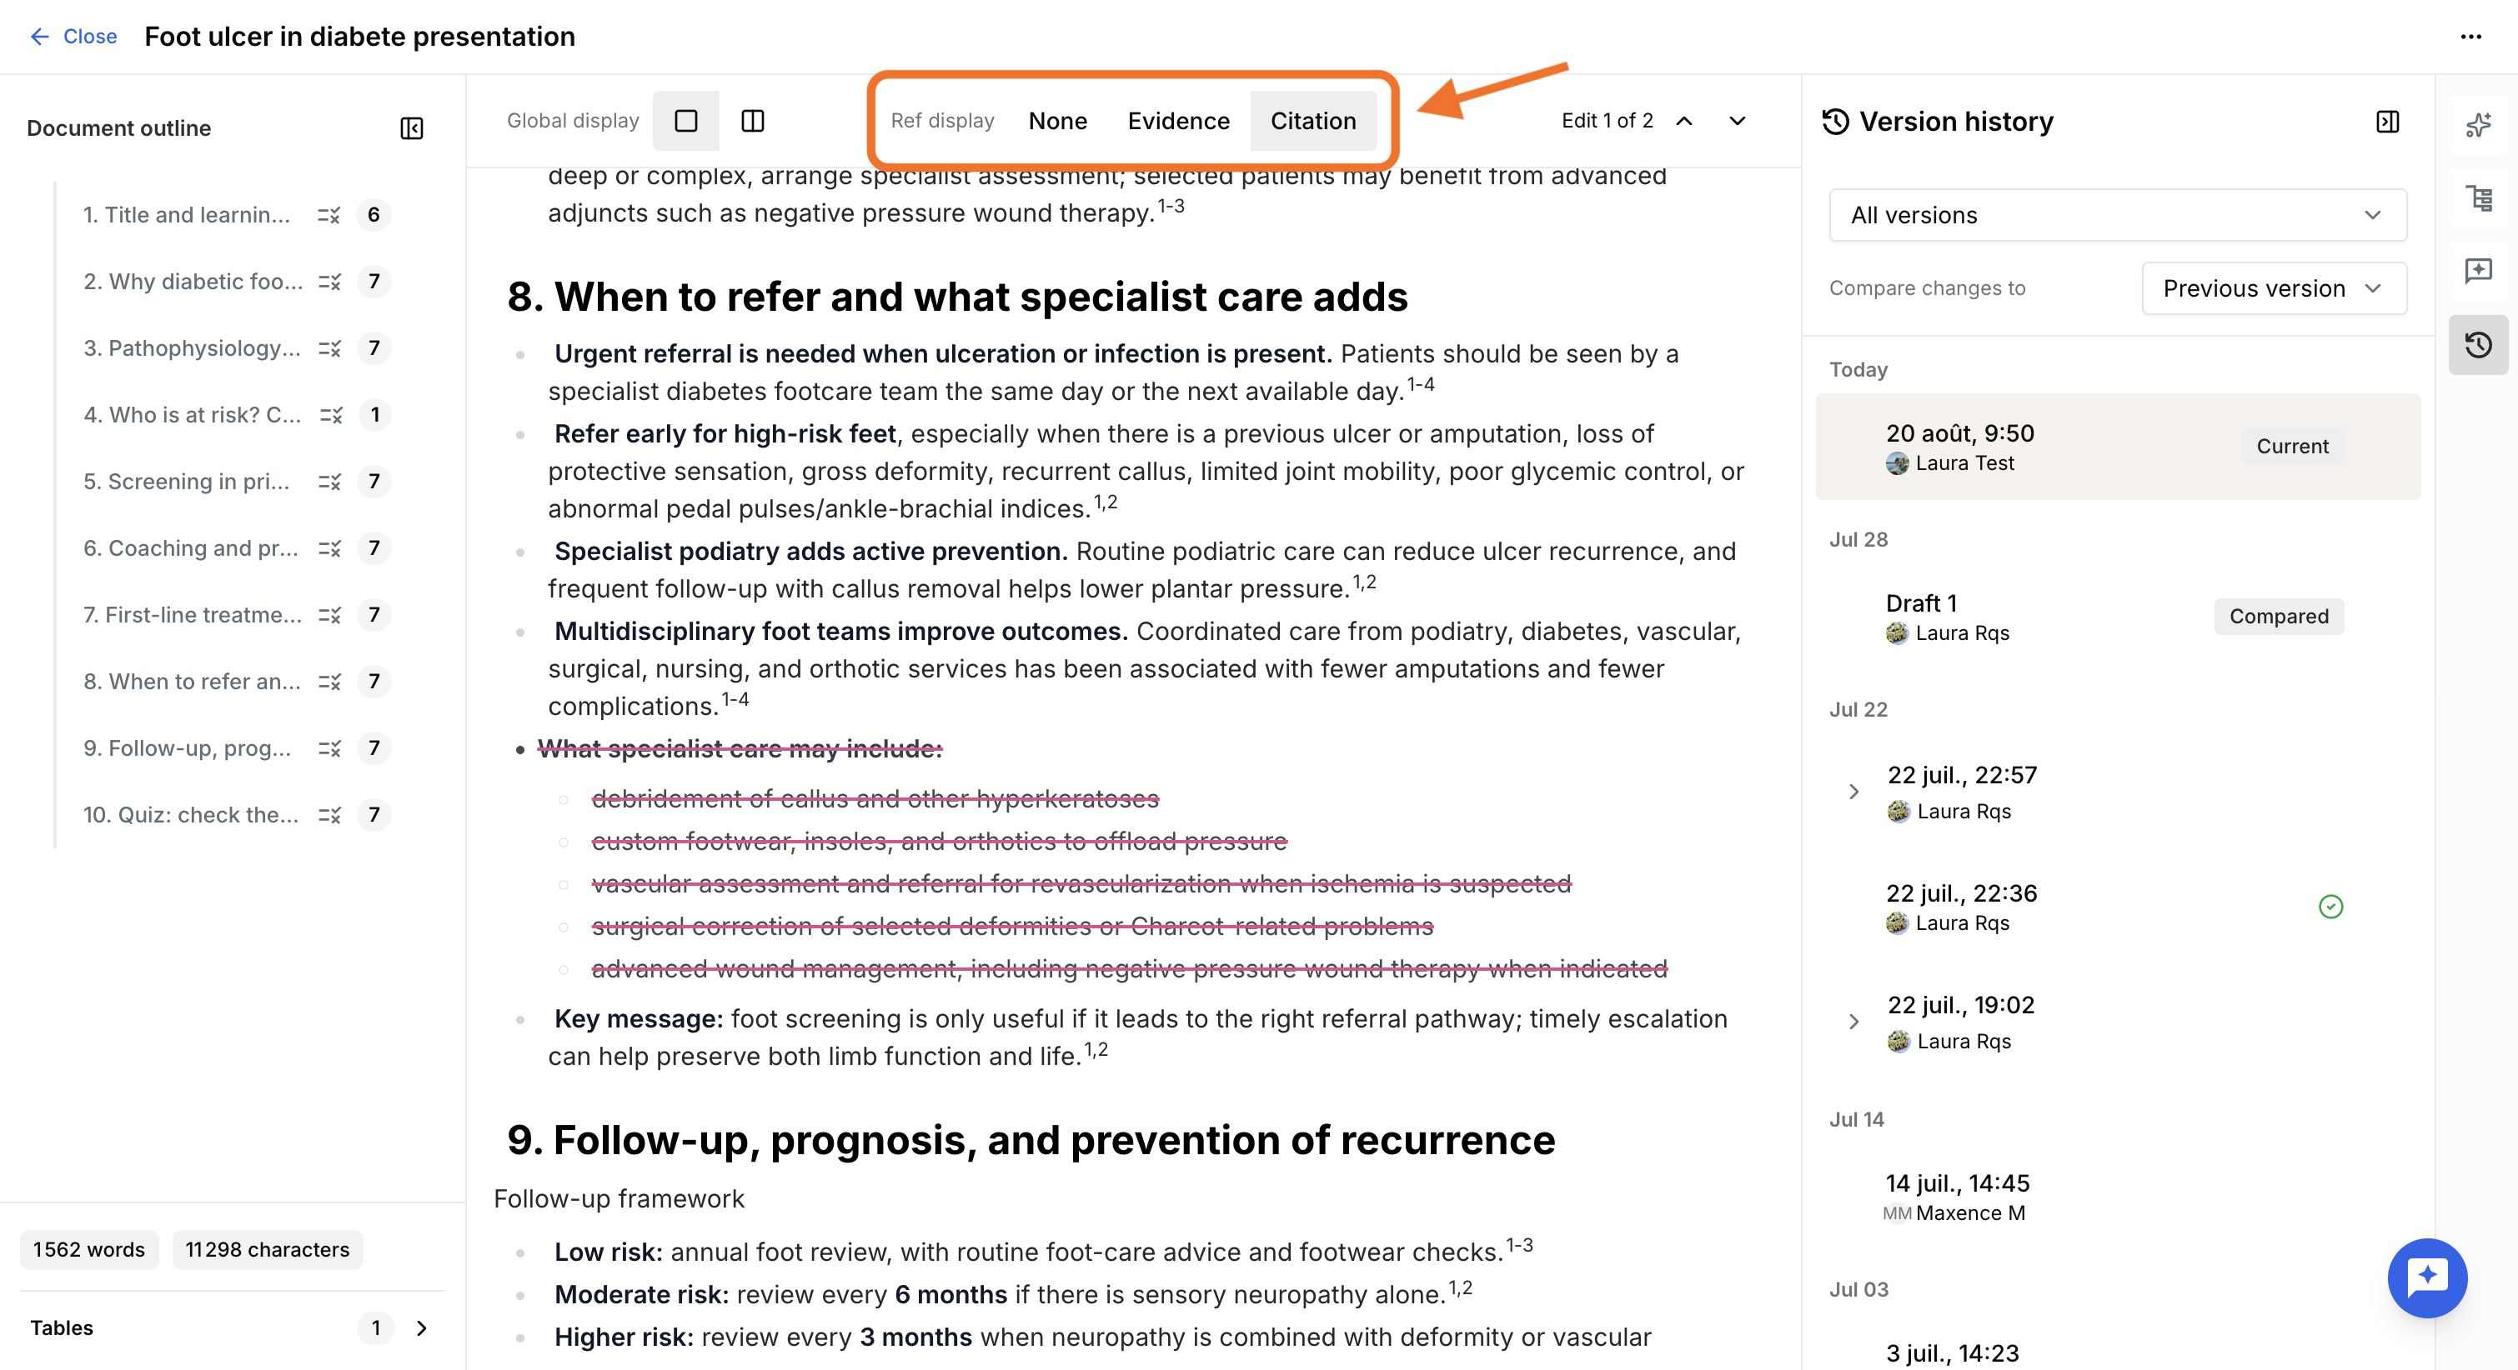Switch Global display to split view
This screenshot has height=1370, width=2518.
(x=753, y=120)
